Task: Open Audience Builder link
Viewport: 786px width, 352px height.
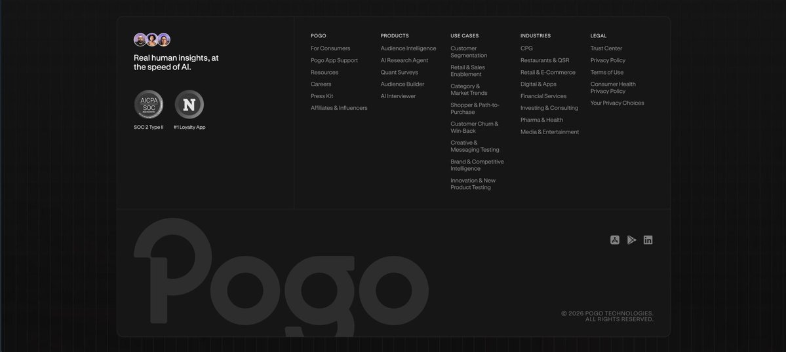Action: (403, 84)
